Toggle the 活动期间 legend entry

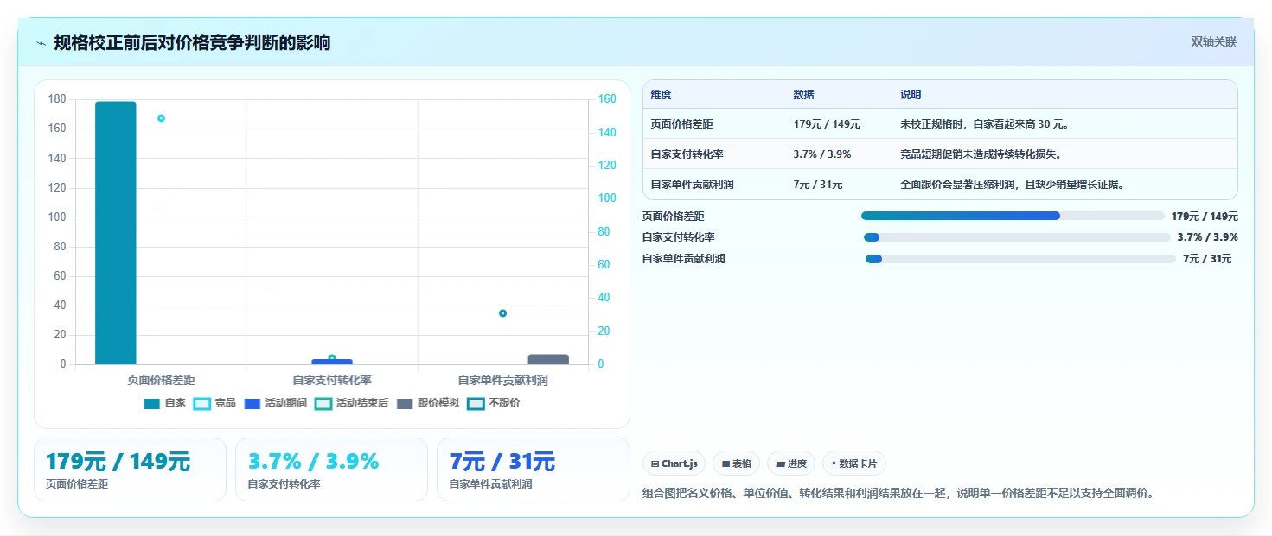(x=275, y=403)
